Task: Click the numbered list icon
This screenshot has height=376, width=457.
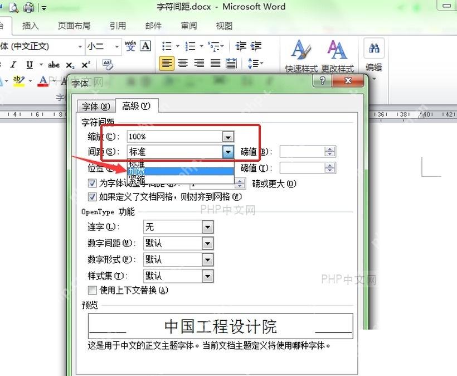Action: [191, 46]
